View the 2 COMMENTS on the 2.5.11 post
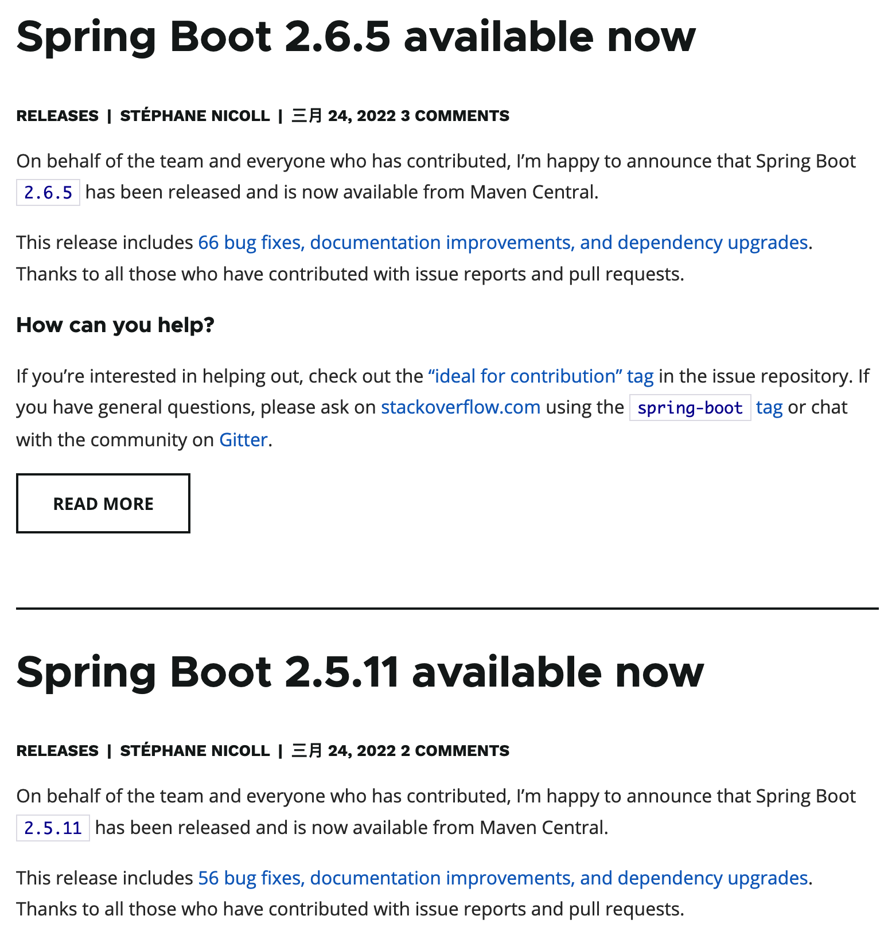This screenshot has width=888, height=943. point(455,751)
